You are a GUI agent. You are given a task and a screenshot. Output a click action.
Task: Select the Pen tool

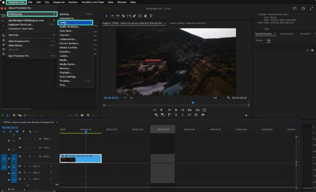pos(134,16)
